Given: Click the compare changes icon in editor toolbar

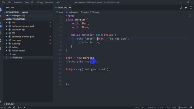Looking at the screenshot, I should [181, 8].
